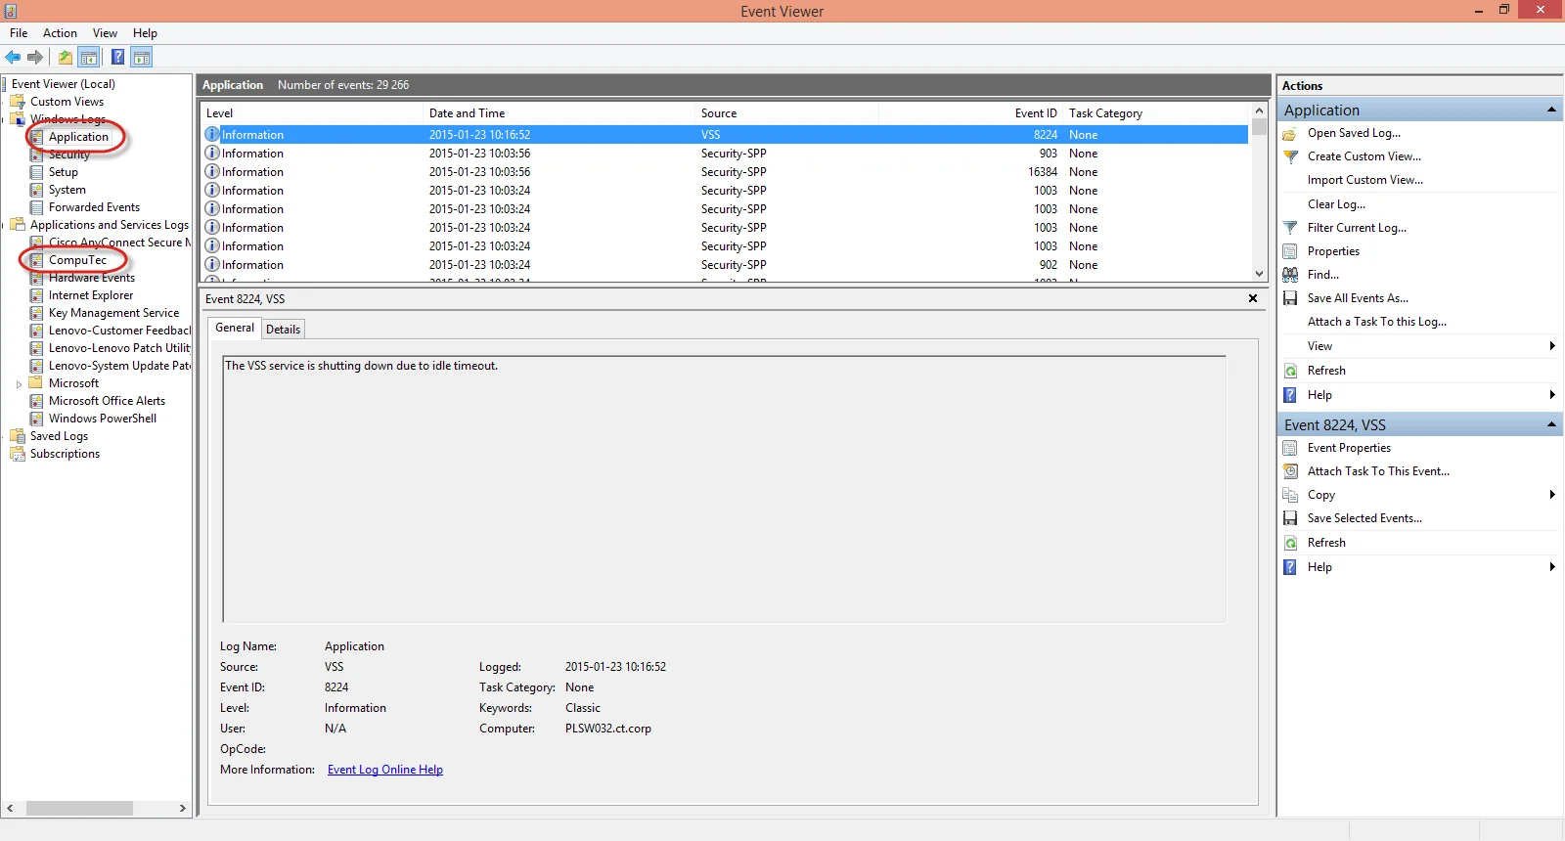Click Import Custom View... action
Image resolution: width=1565 pixels, height=841 pixels.
(1365, 180)
